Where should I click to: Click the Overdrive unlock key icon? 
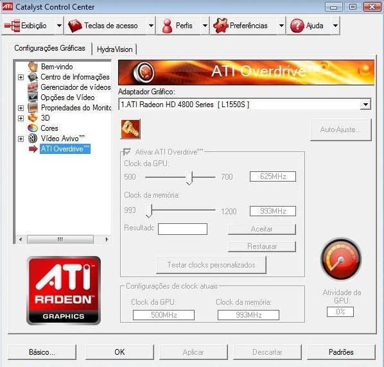(130, 129)
